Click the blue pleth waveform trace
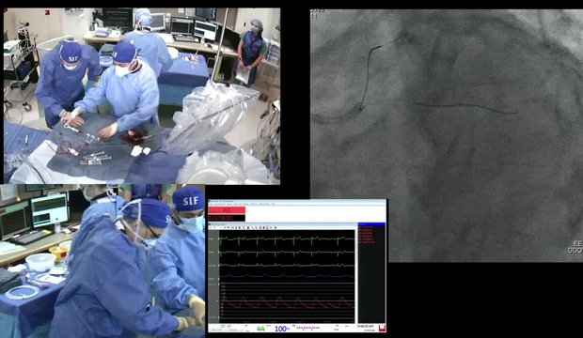The image size is (583, 338). 286,276
